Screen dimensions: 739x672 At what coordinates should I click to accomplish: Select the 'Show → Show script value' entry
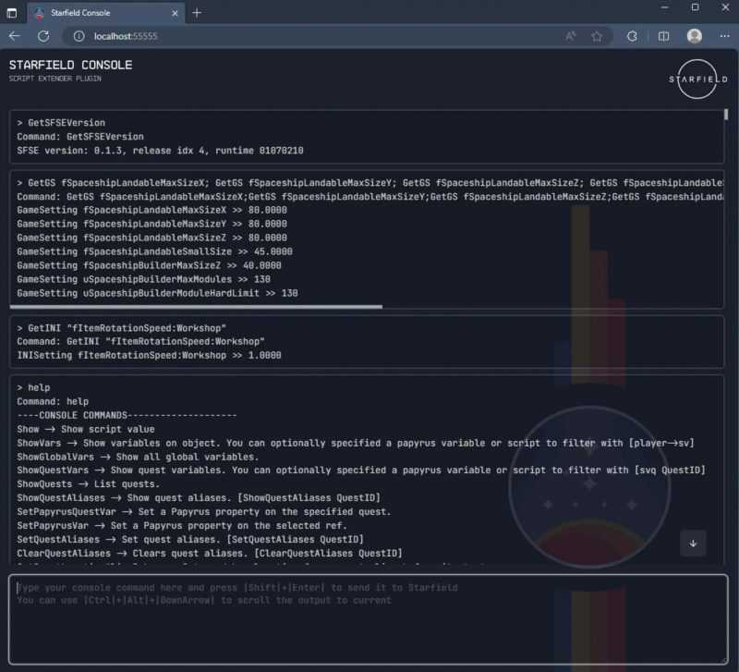point(86,429)
